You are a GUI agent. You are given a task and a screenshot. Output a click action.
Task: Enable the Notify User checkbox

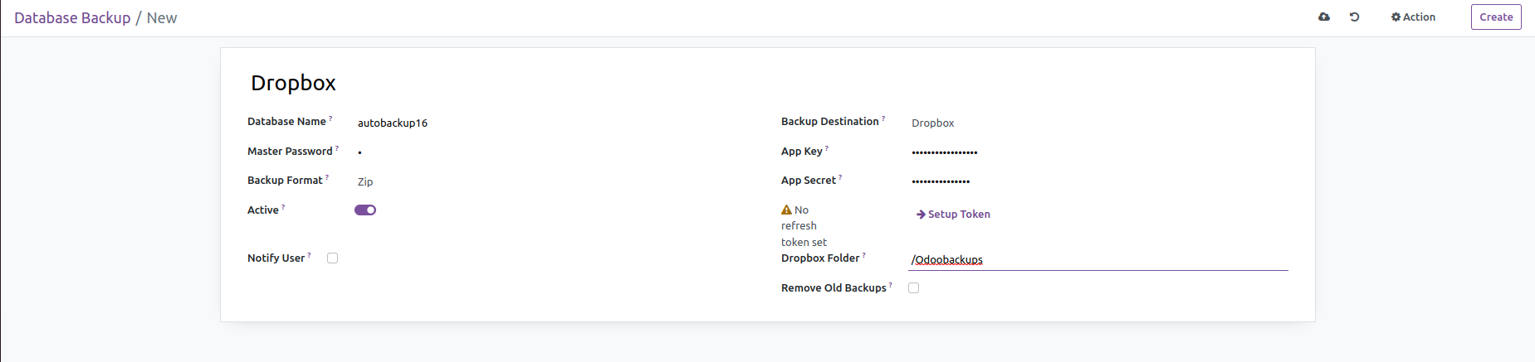click(333, 258)
